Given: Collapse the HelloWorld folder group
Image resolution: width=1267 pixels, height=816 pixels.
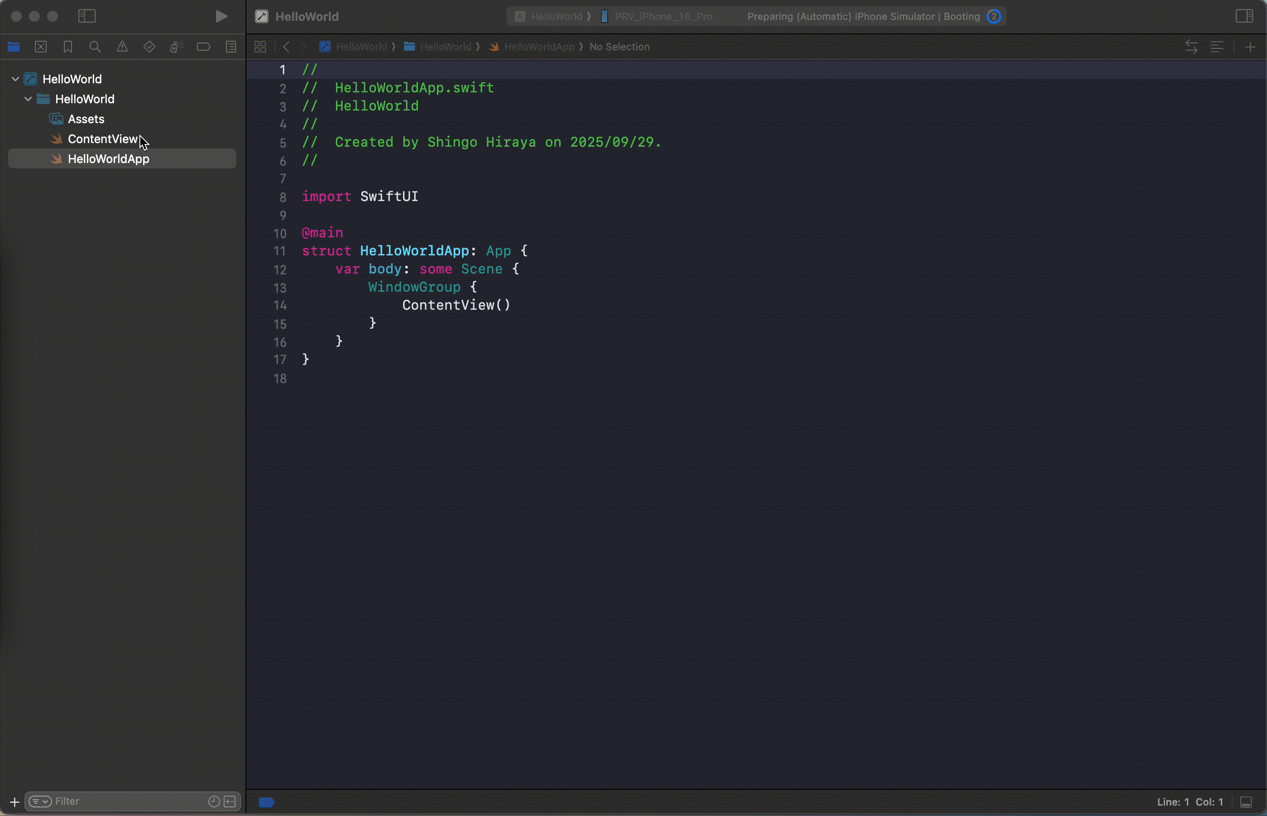Looking at the screenshot, I should coord(28,99).
